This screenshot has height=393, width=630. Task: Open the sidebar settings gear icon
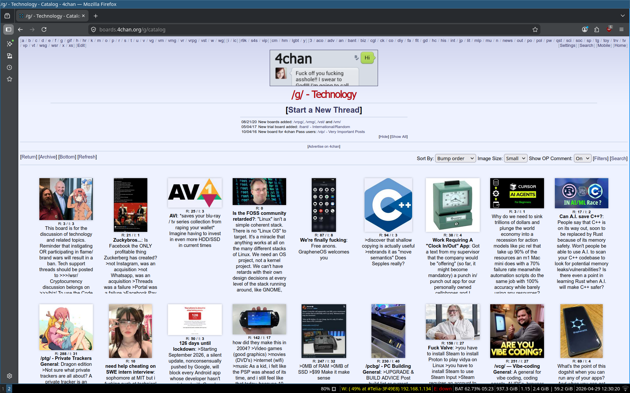point(10,376)
